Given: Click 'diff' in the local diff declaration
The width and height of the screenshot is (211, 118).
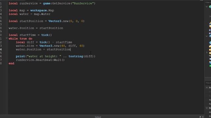Looking at the screenshot, I should pyautogui.click(x=30, y=42).
